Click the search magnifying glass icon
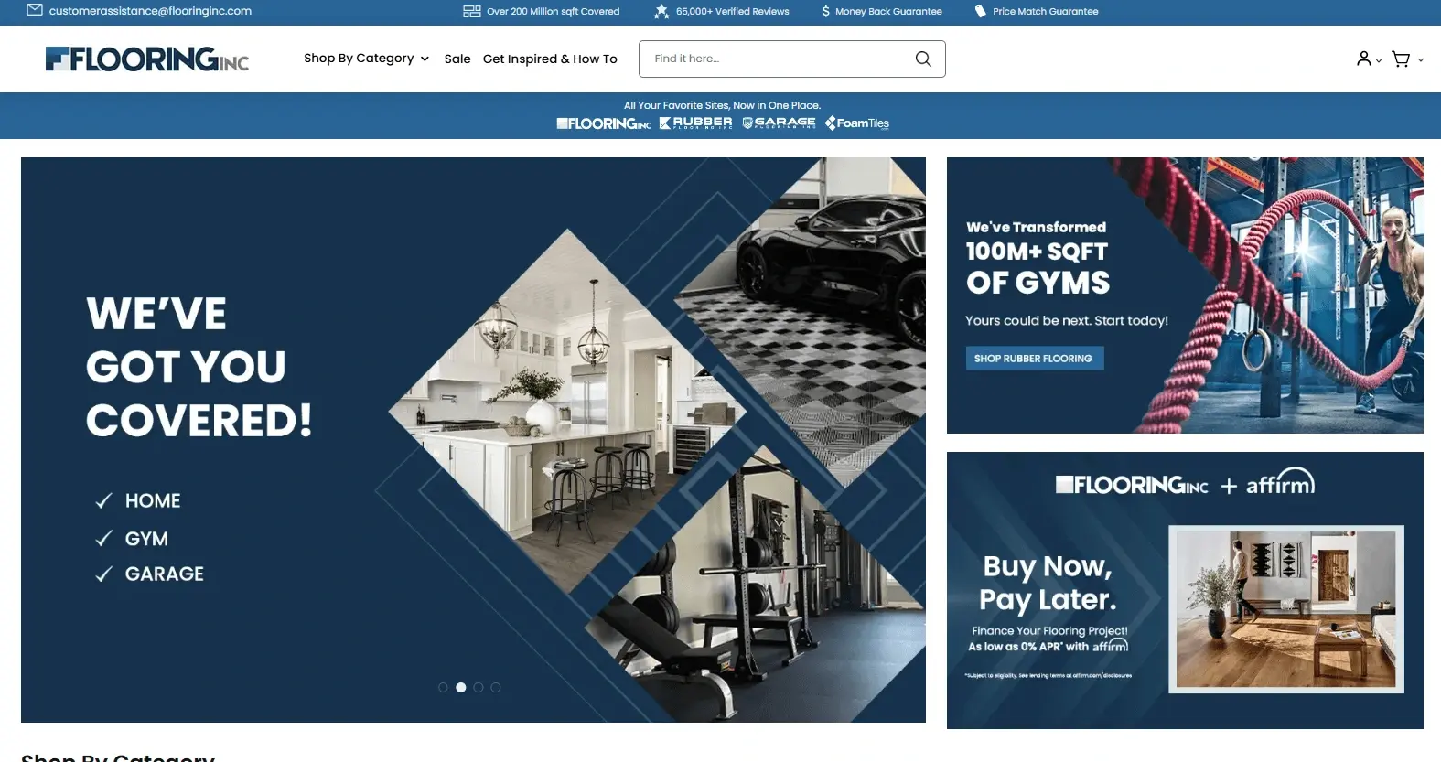The width and height of the screenshot is (1441, 762). 923,59
